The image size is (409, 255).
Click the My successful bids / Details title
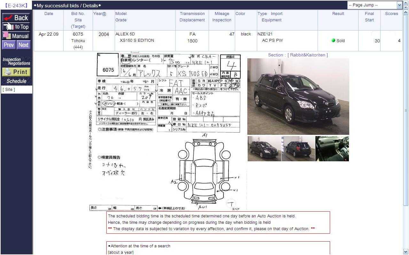tap(67, 5)
